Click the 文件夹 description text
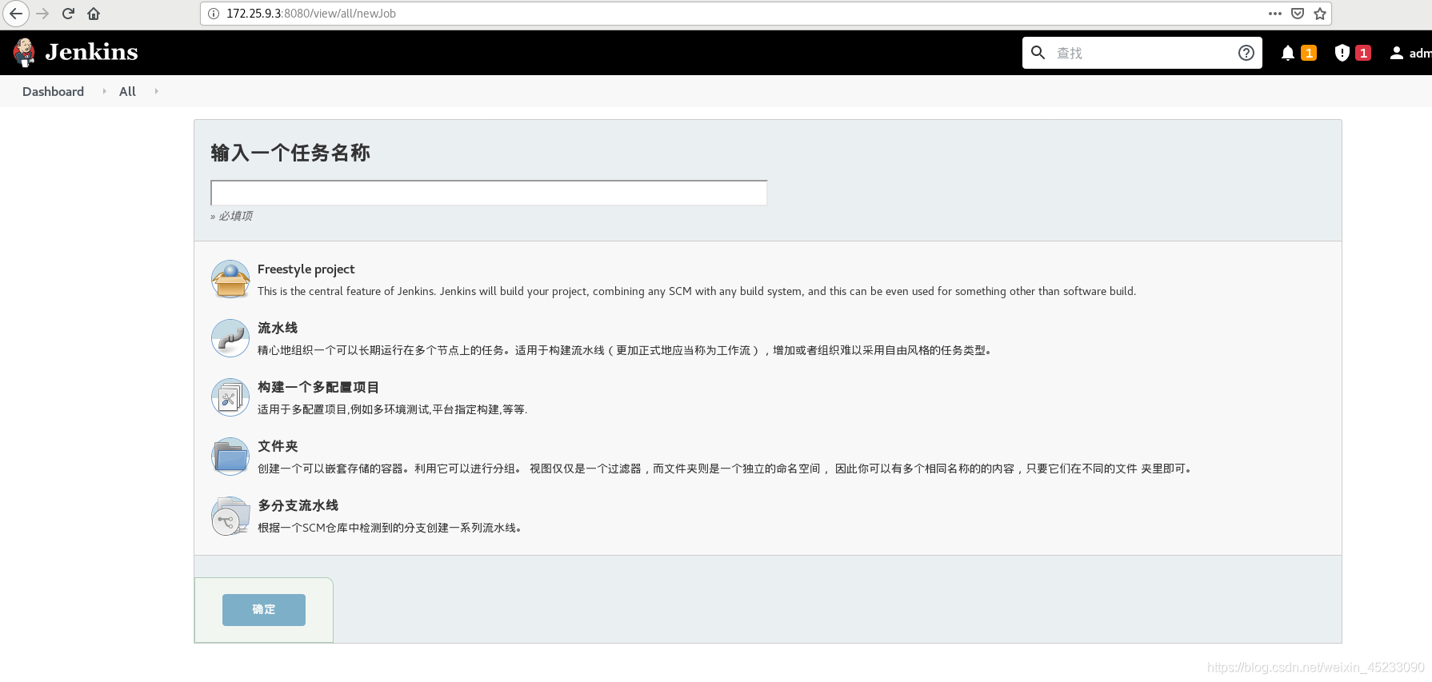Viewport: 1432px width, 682px height. click(x=726, y=469)
